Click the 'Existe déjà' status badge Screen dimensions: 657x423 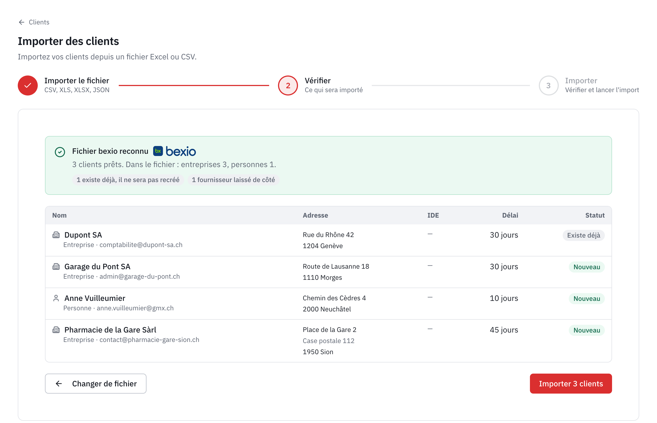click(x=583, y=235)
